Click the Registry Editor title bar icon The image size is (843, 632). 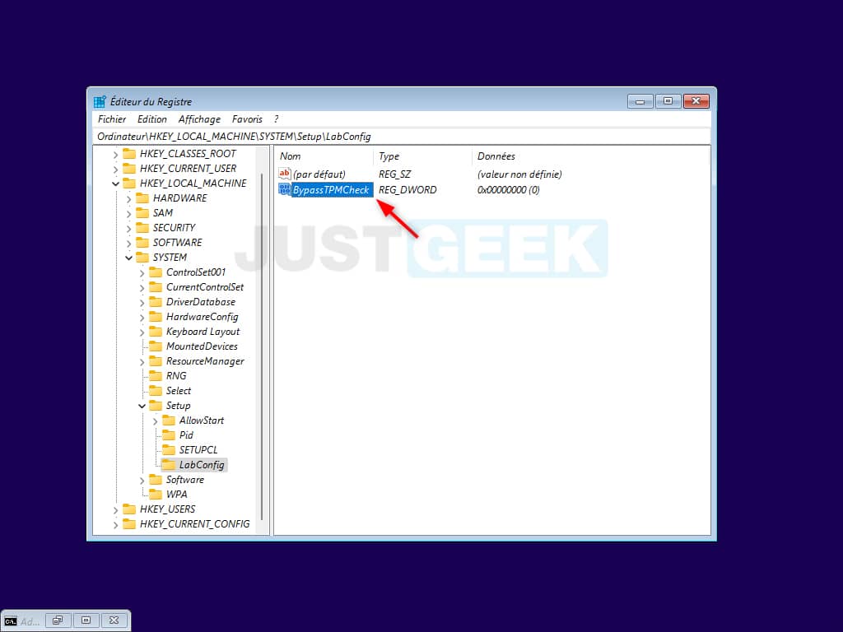100,101
